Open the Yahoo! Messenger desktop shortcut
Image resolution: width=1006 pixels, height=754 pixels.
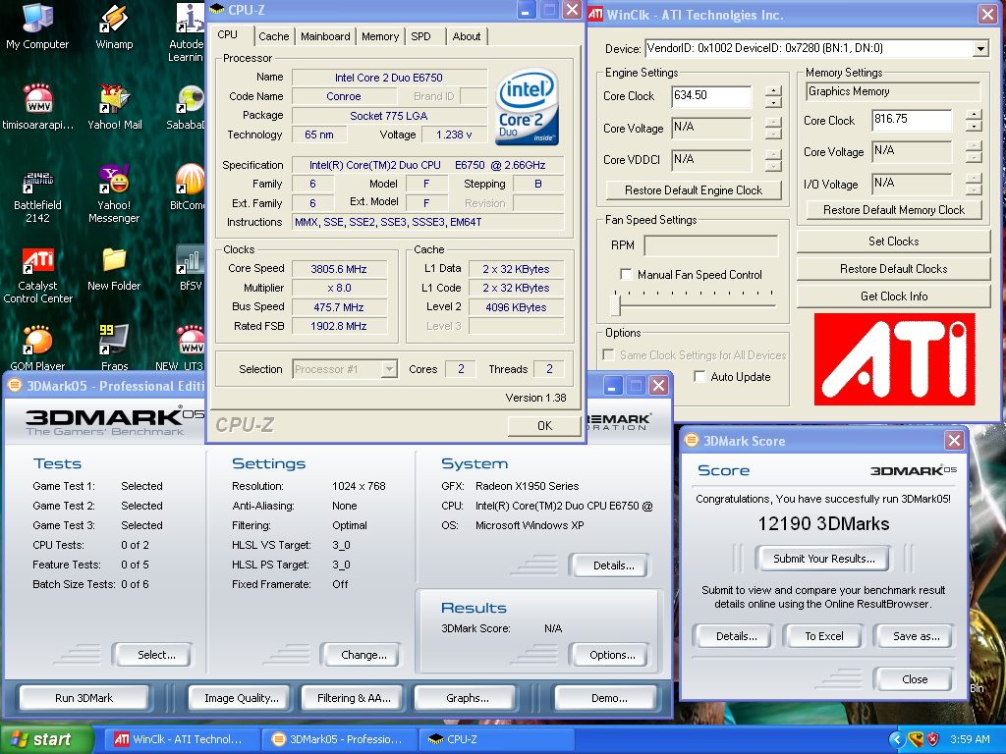(x=114, y=193)
